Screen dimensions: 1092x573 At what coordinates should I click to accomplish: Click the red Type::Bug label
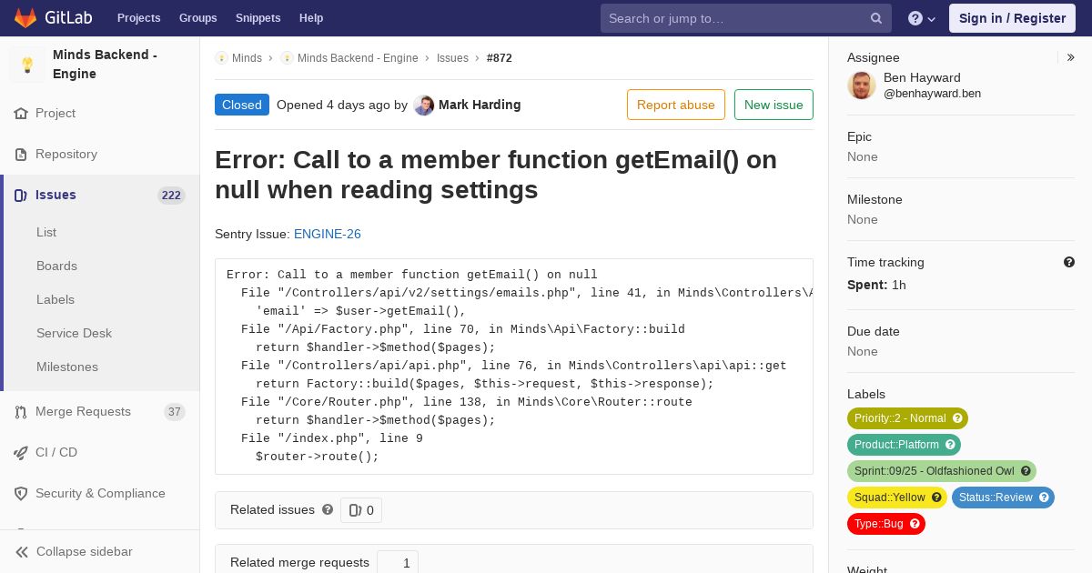pyautogui.click(x=886, y=524)
